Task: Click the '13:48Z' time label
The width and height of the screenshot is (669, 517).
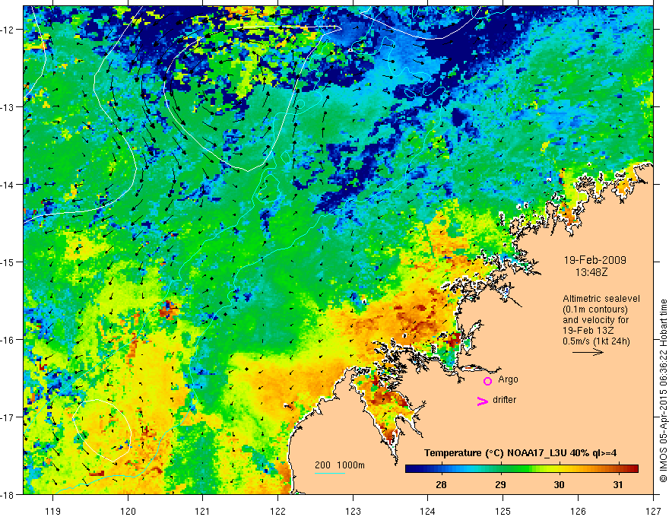Action: [x=591, y=271]
